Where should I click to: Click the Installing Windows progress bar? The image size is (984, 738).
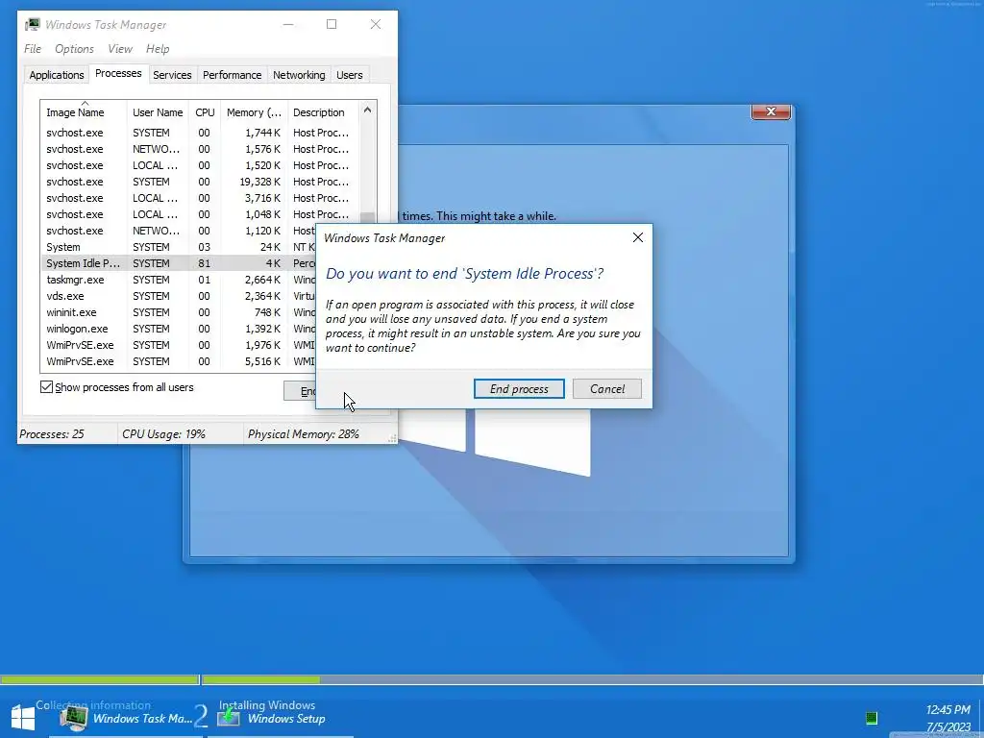point(592,679)
